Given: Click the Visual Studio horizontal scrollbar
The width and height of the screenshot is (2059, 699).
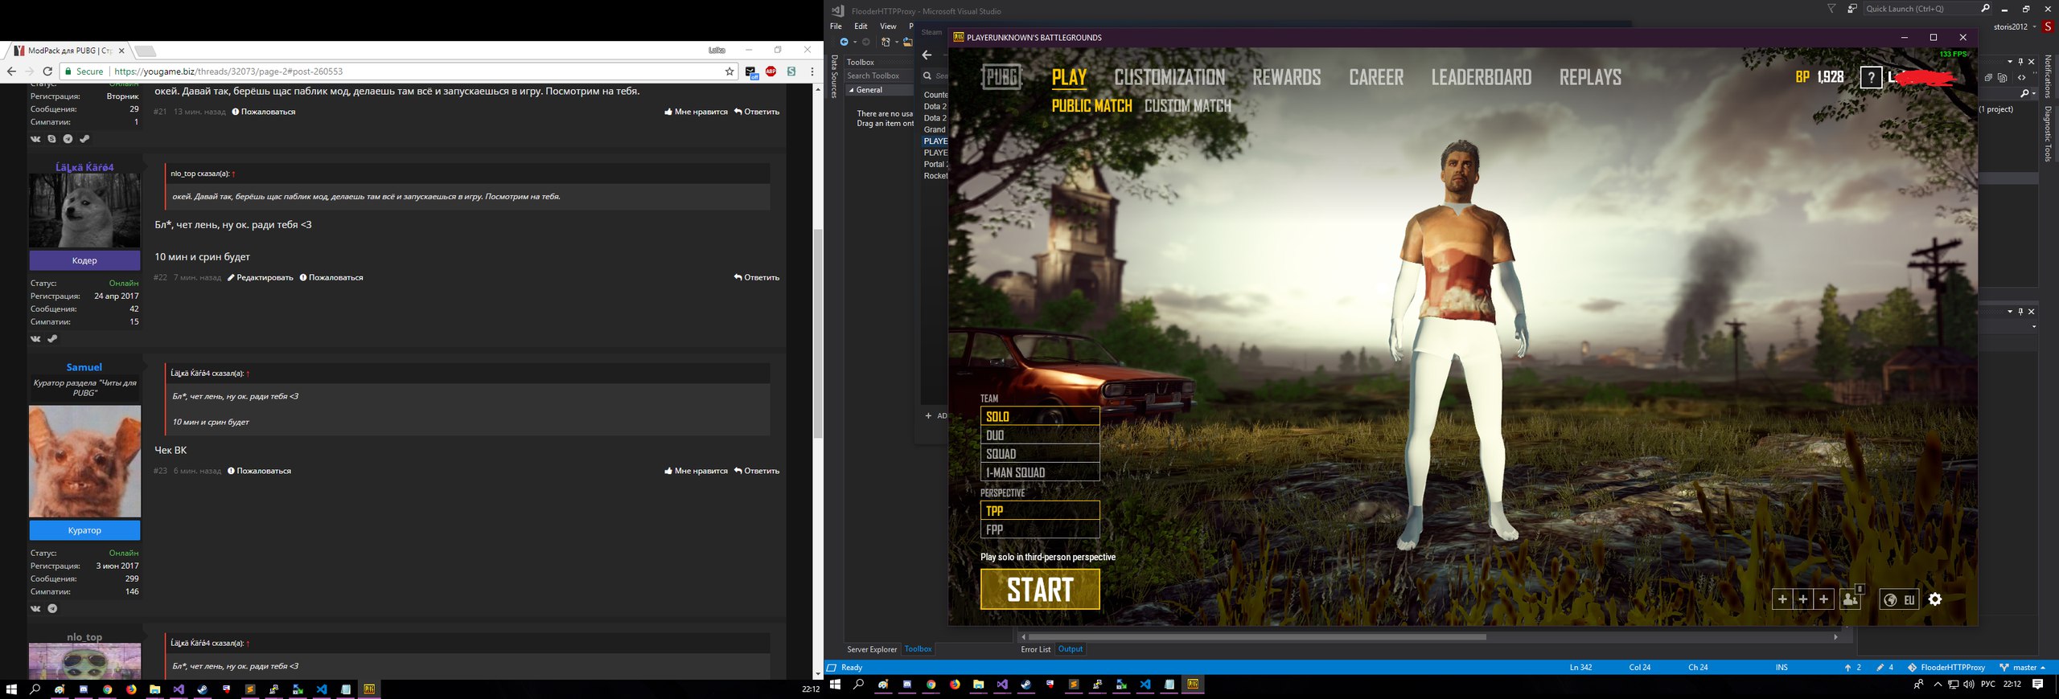Looking at the screenshot, I should pos(1257,637).
